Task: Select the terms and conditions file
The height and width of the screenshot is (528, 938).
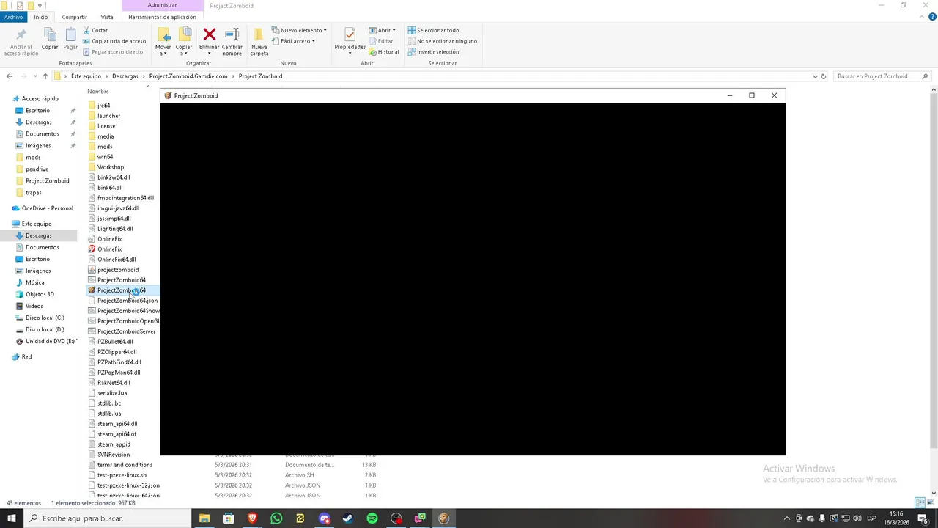Action: (125, 465)
